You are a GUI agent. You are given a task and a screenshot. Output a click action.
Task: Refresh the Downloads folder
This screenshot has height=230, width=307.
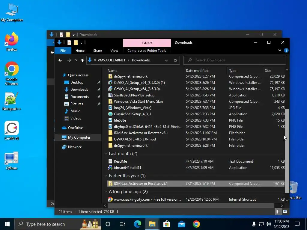175,60
